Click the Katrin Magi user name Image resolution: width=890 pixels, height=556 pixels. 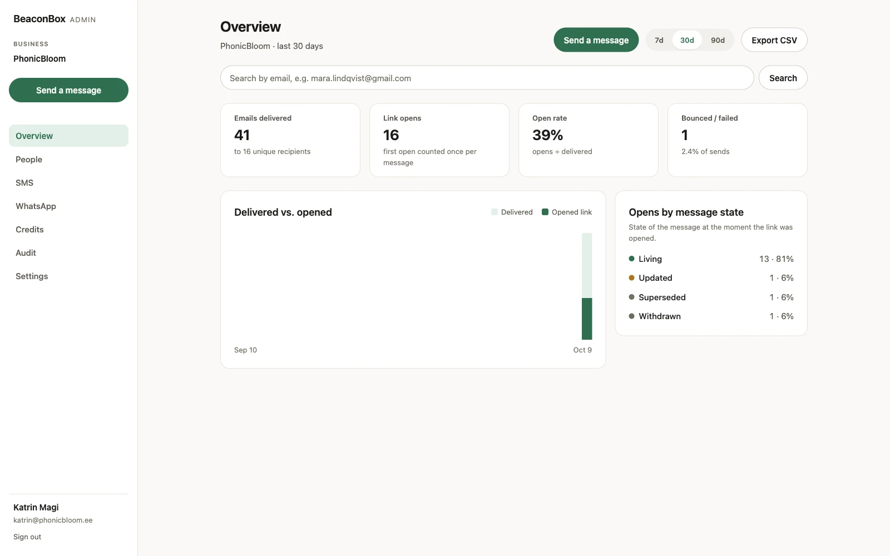[x=36, y=508]
